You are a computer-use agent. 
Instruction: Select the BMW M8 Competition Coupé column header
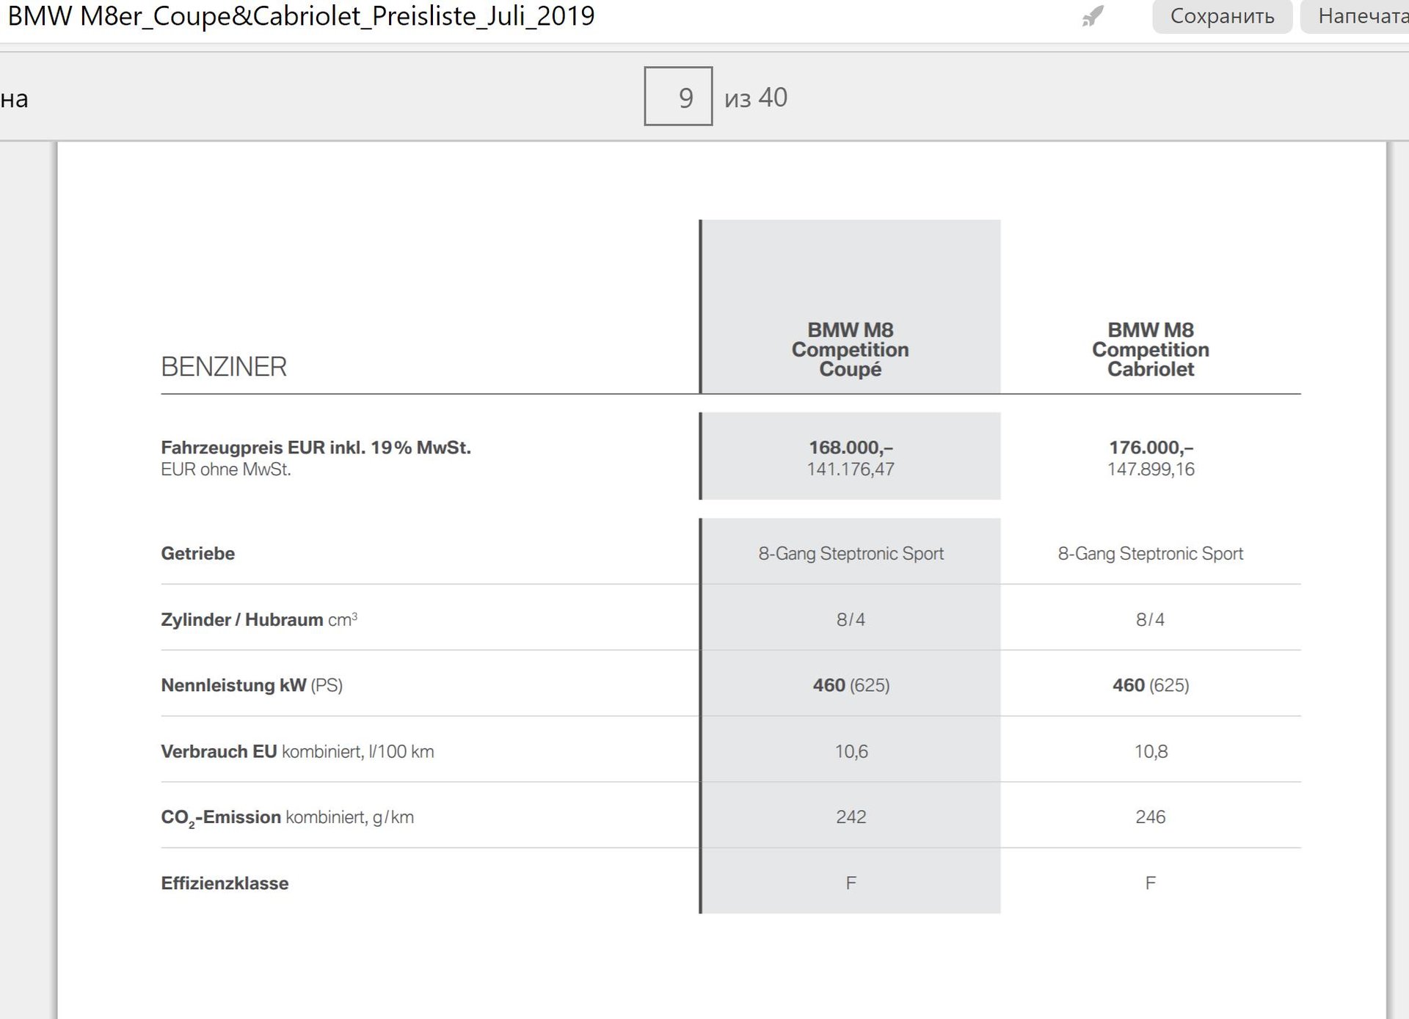coord(850,349)
